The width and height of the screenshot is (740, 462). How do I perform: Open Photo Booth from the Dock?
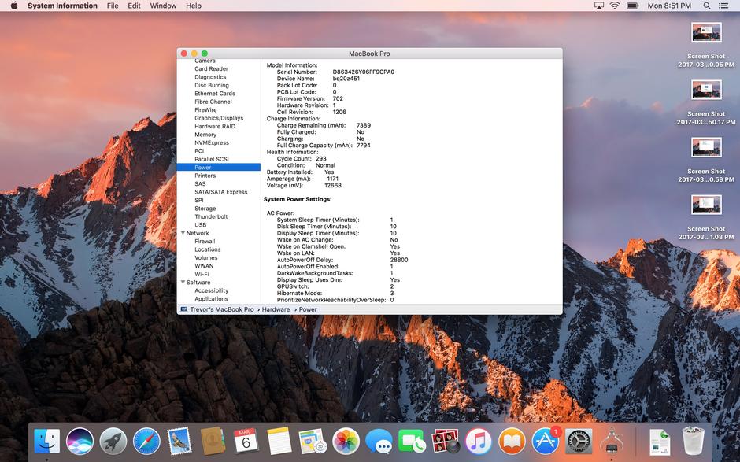pyautogui.click(x=445, y=442)
